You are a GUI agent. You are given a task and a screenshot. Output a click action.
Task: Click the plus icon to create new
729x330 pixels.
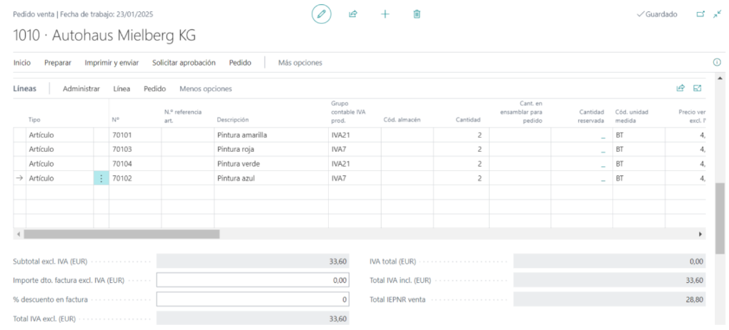[385, 14]
